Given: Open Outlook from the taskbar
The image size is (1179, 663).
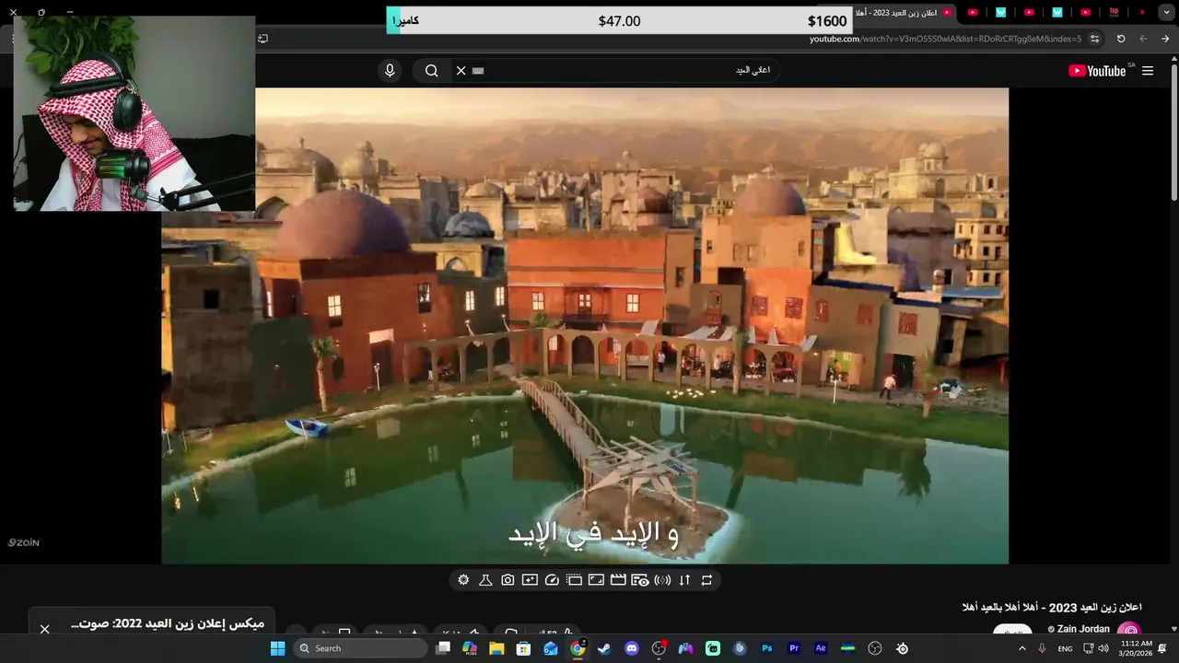Looking at the screenshot, I should (551, 648).
